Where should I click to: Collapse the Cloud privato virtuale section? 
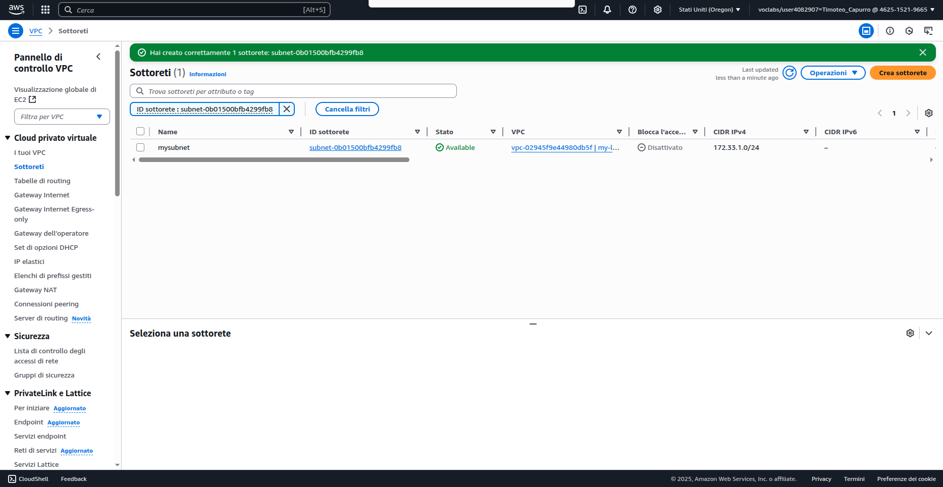tap(8, 138)
